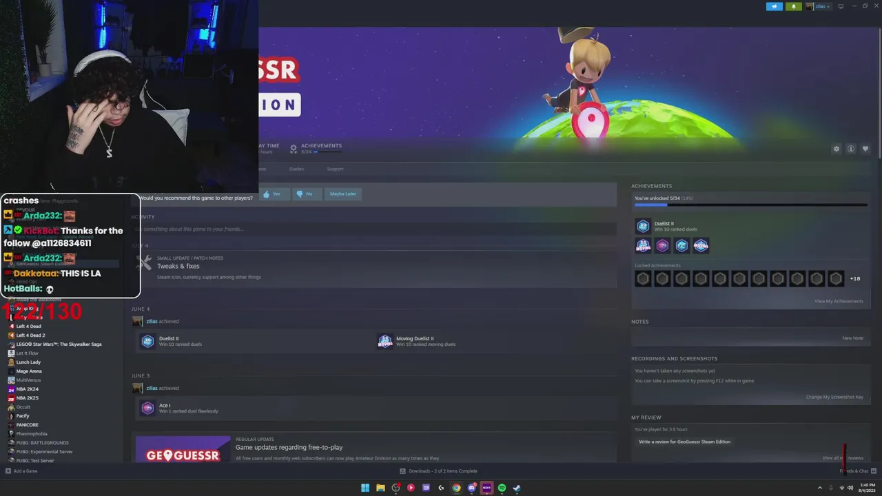Screen dimensions: 882x496
Task: Open Duelist II icon in Achievements panel
Action: [643, 226]
